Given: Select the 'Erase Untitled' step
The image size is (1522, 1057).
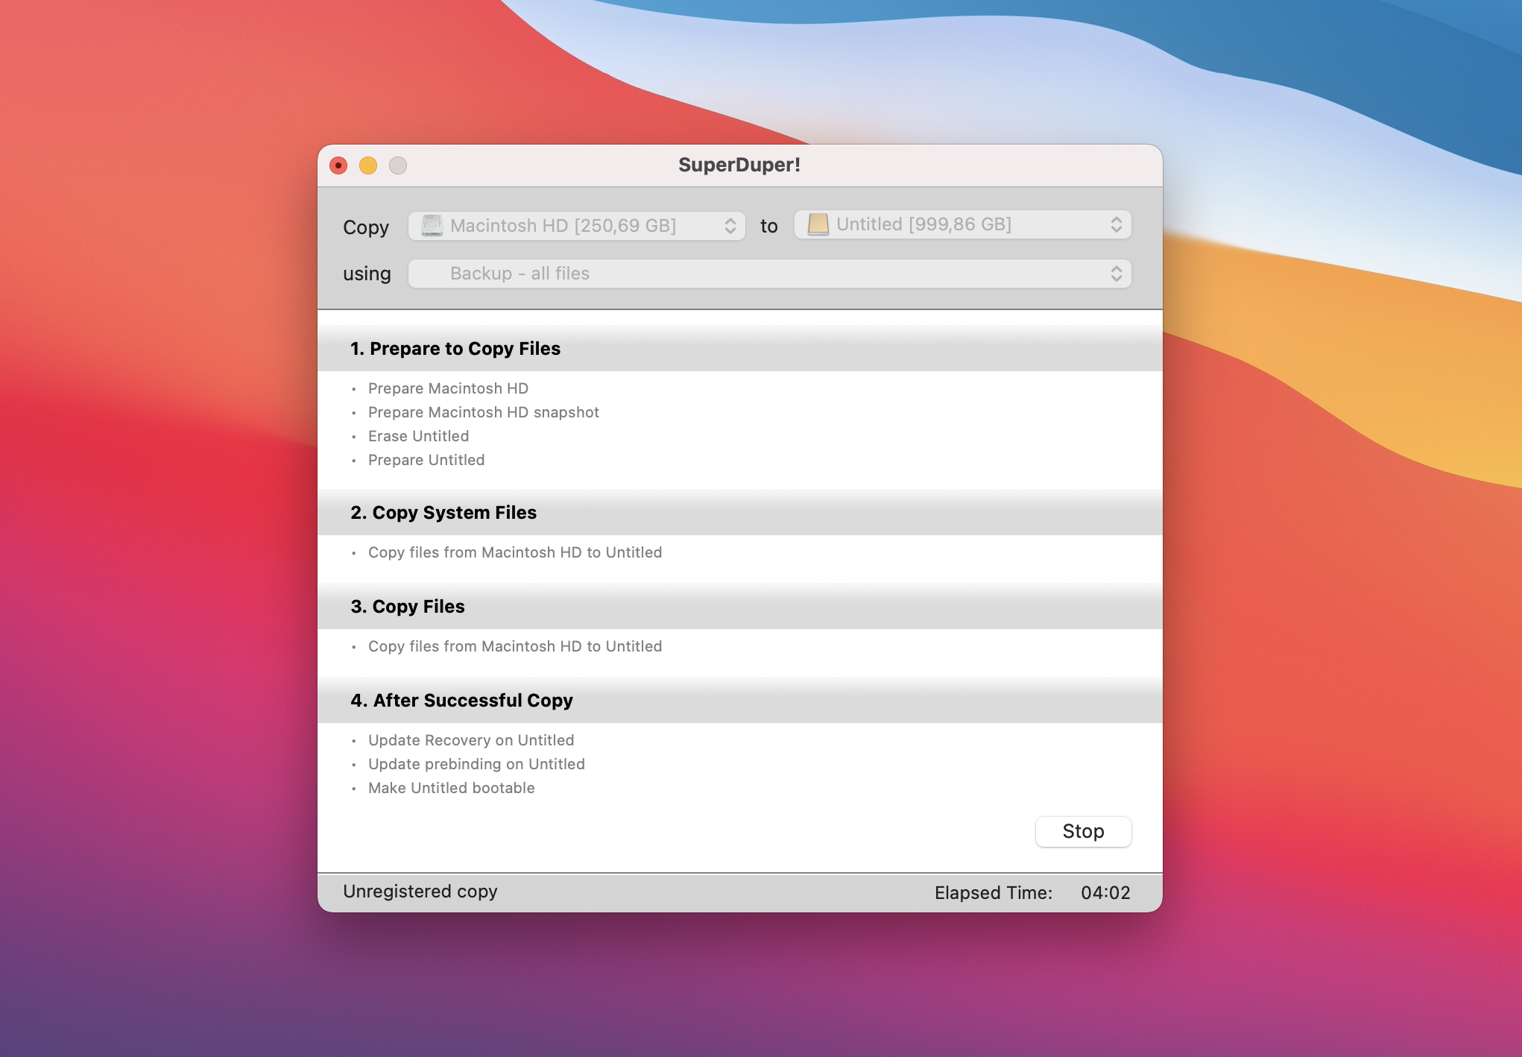Looking at the screenshot, I should click(418, 436).
